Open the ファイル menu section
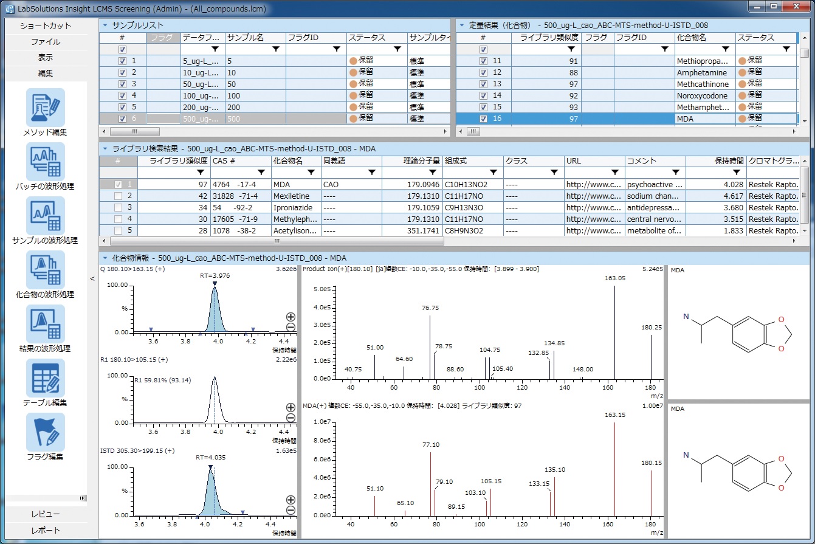The height and width of the screenshot is (544, 815). 46,42
